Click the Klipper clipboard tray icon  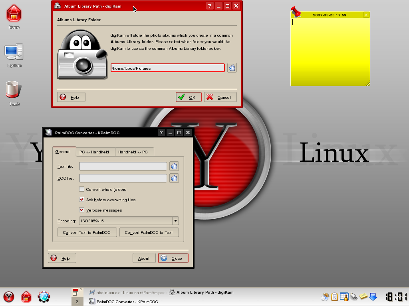pyautogui.click(x=334, y=296)
